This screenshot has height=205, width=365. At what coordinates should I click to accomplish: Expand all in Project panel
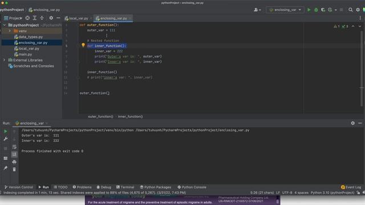click(35, 18)
